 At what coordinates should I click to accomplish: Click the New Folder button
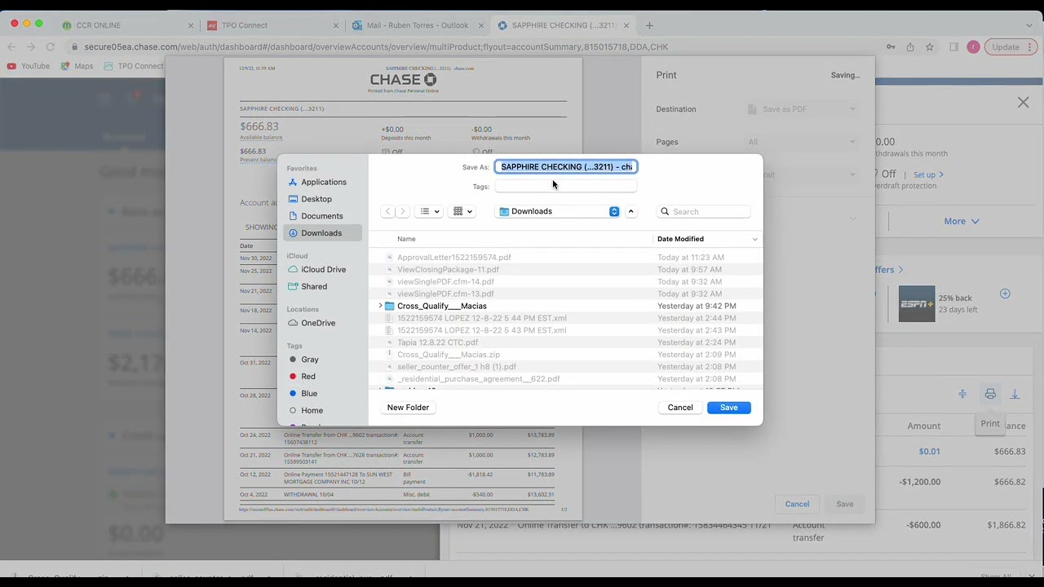(408, 408)
